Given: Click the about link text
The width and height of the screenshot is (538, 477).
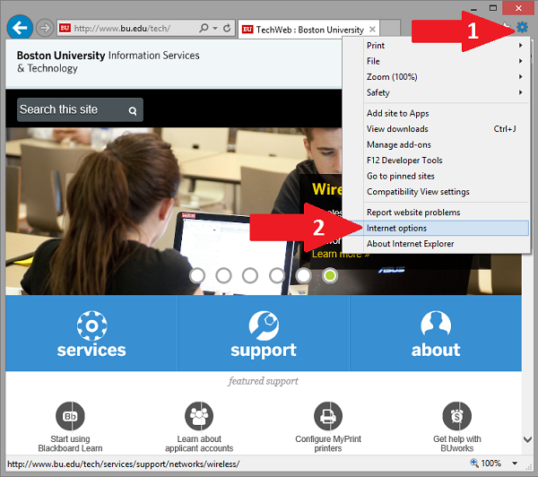Looking at the screenshot, I should click(x=436, y=351).
